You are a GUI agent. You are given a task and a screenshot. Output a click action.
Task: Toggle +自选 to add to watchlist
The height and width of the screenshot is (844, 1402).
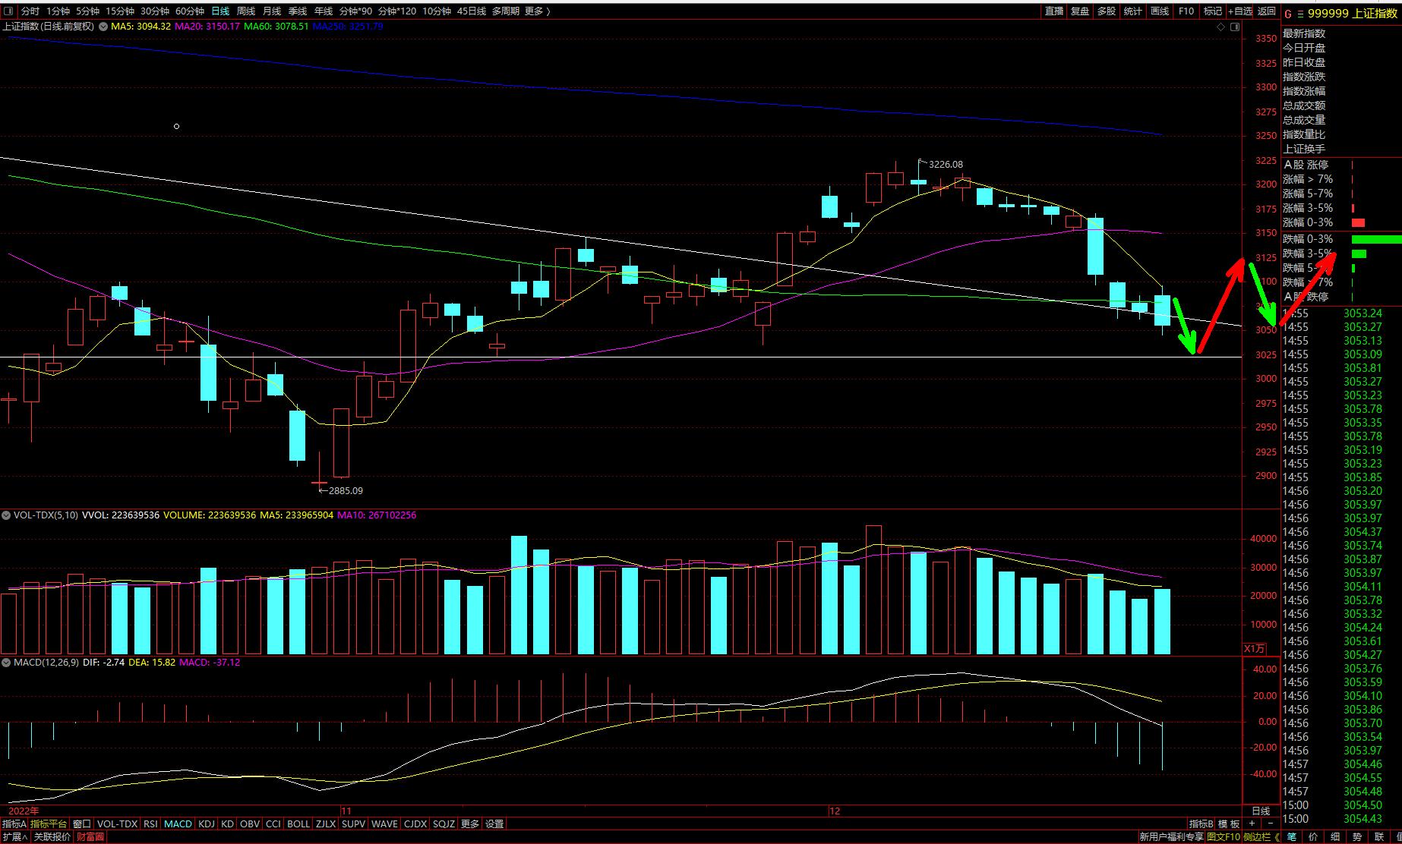tap(1240, 11)
